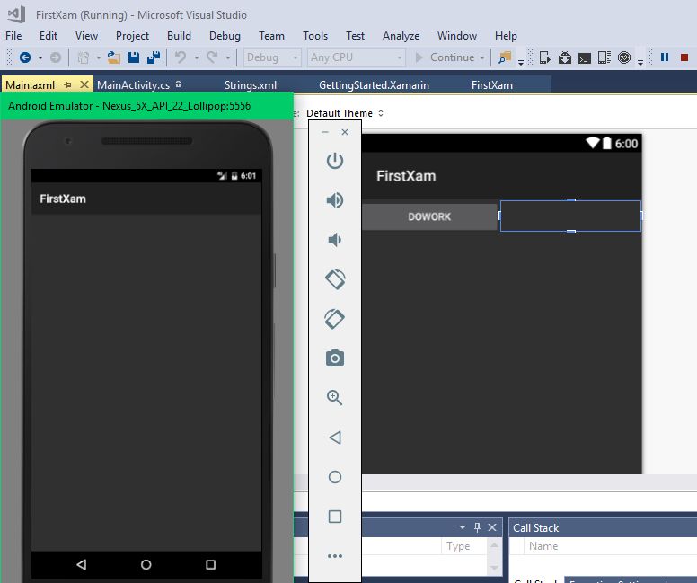This screenshot has width=697, height=583.
Task: Click the New Project toolbar icon
Action: [84, 57]
